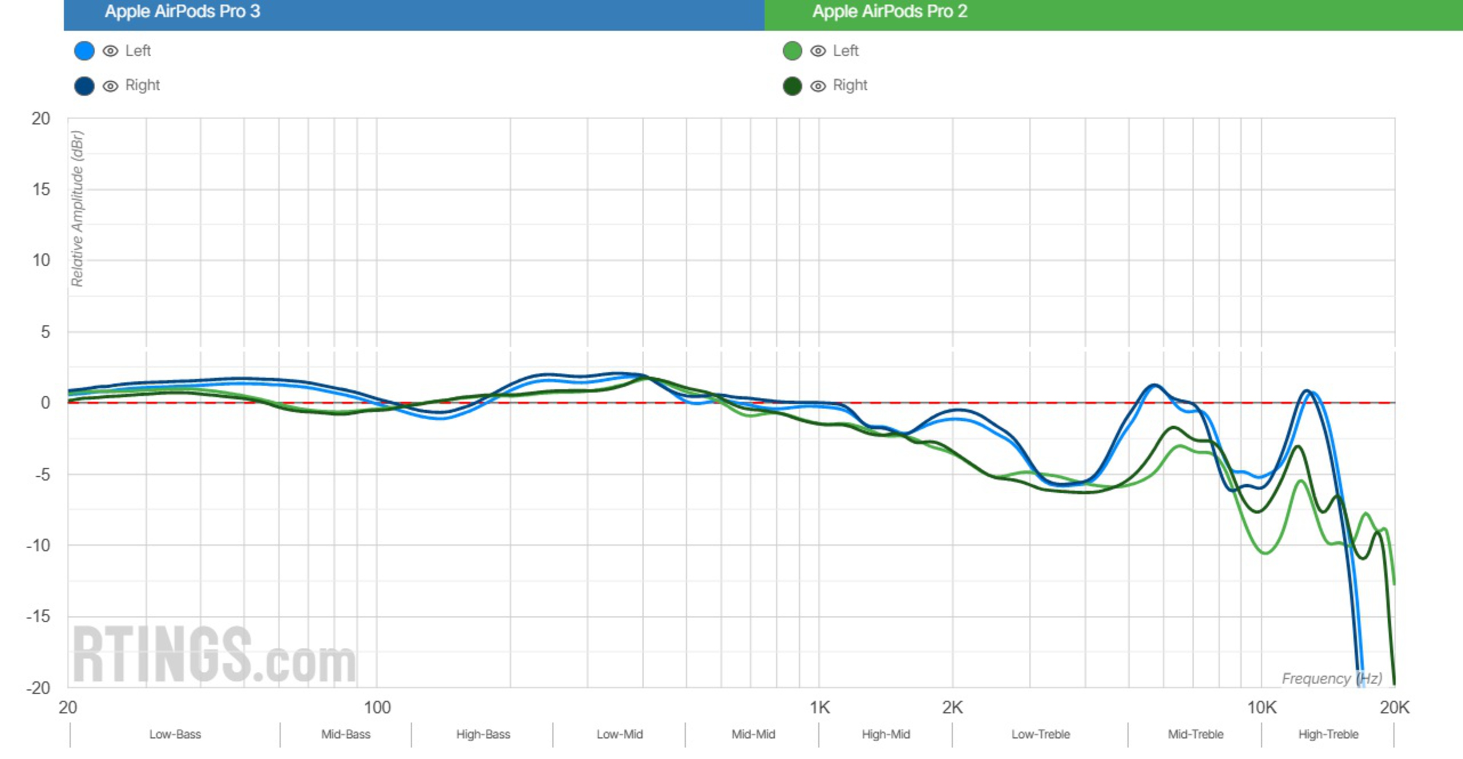Select the Apple AirPods Pro 3 header
The width and height of the screenshot is (1463, 759).
click(x=182, y=11)
